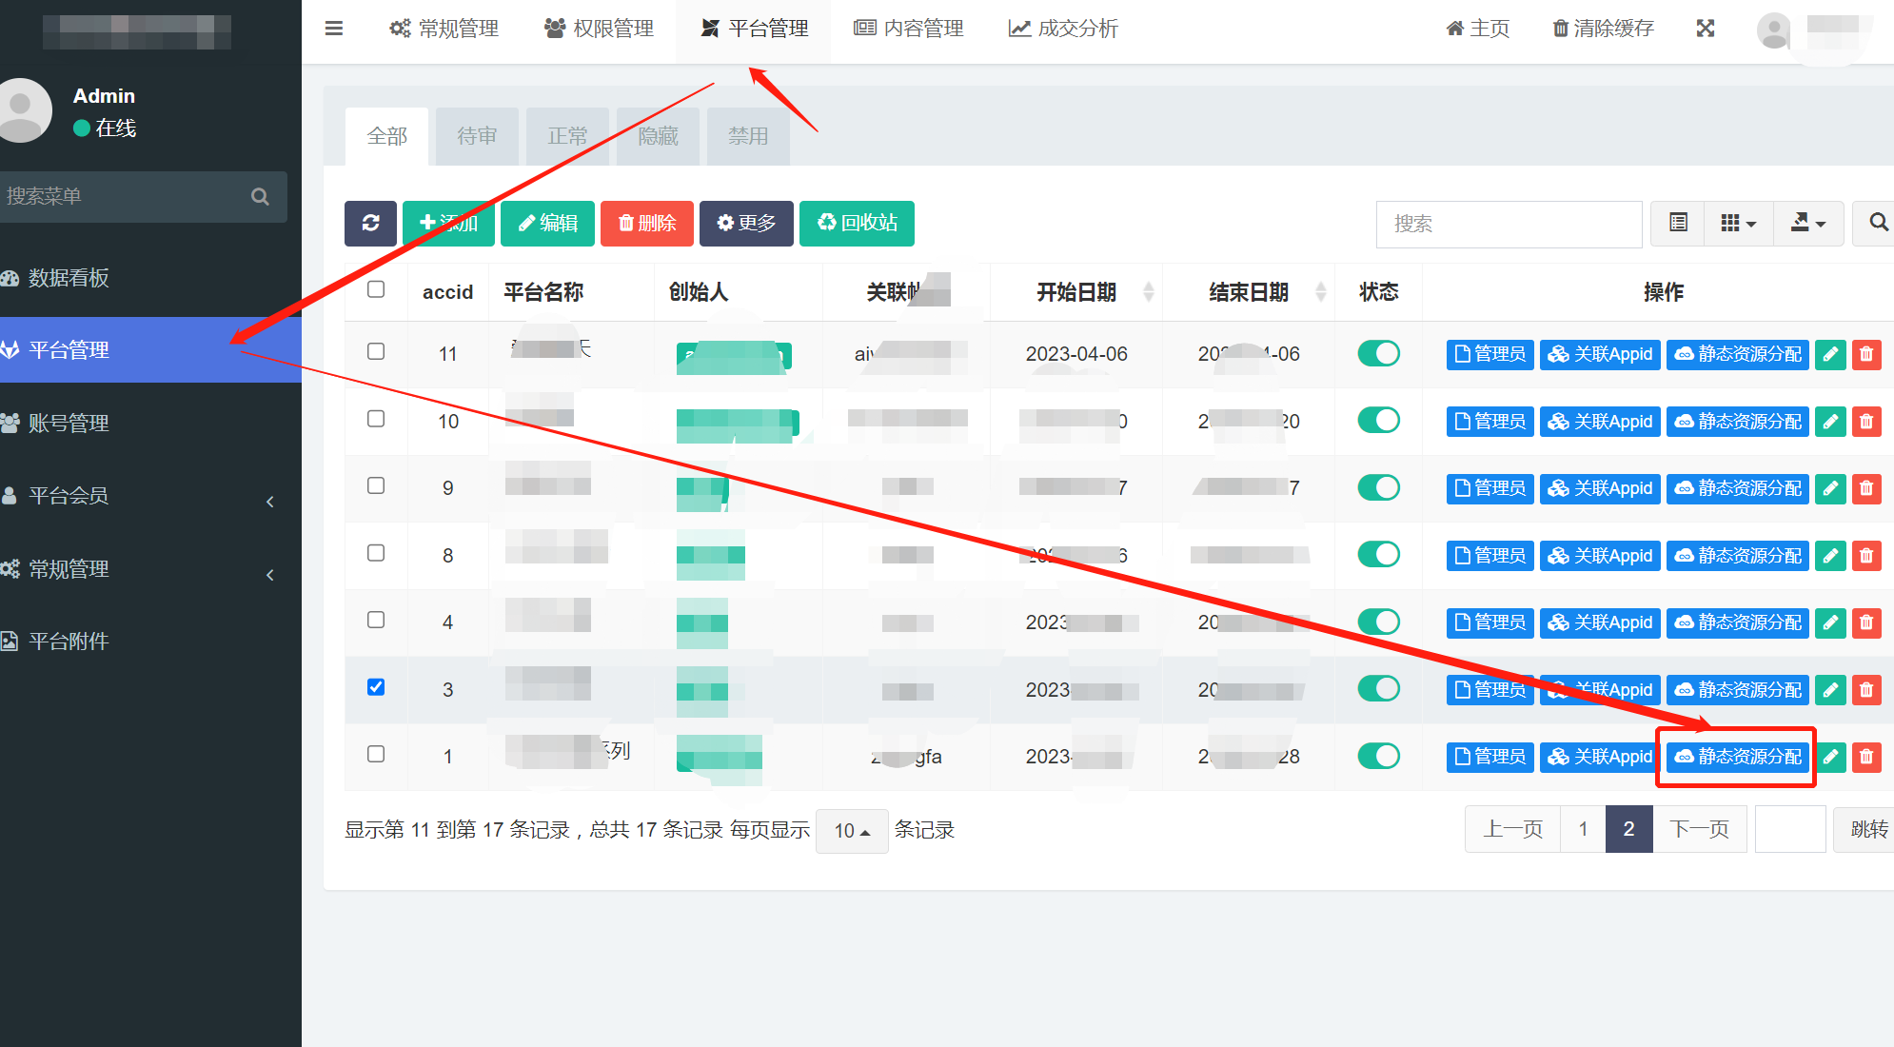
Task: Open the page size 10 selector
Action: tap(851, 831)
